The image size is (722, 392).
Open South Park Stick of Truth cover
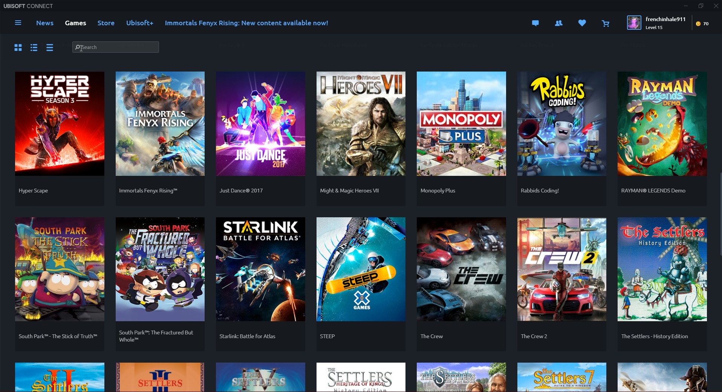60,269
